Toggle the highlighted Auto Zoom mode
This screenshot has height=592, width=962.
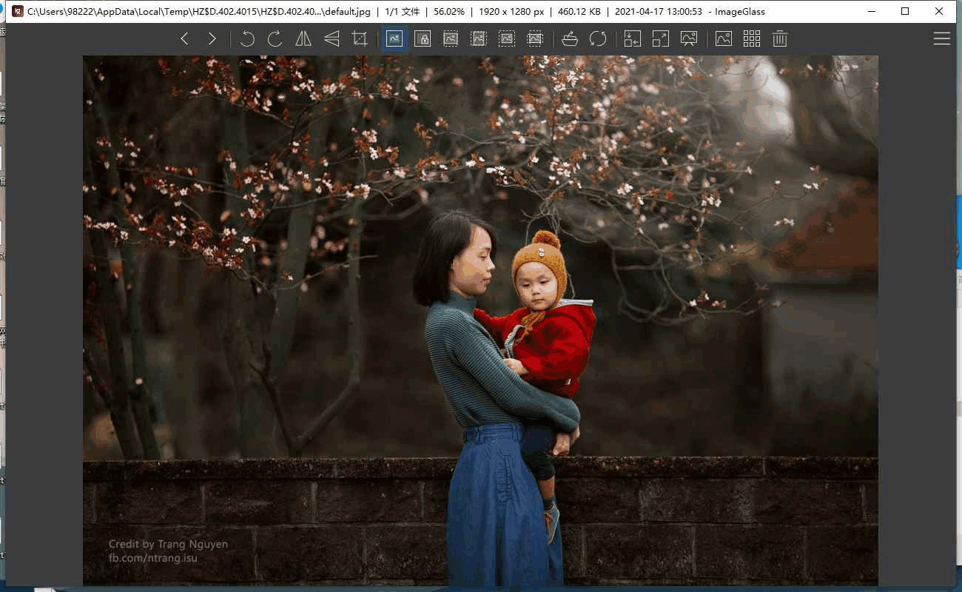coord(394,38)
